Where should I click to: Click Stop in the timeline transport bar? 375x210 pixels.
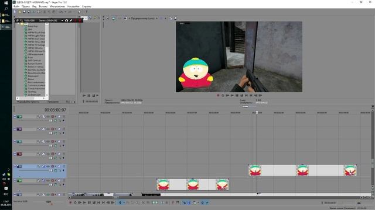94,202
